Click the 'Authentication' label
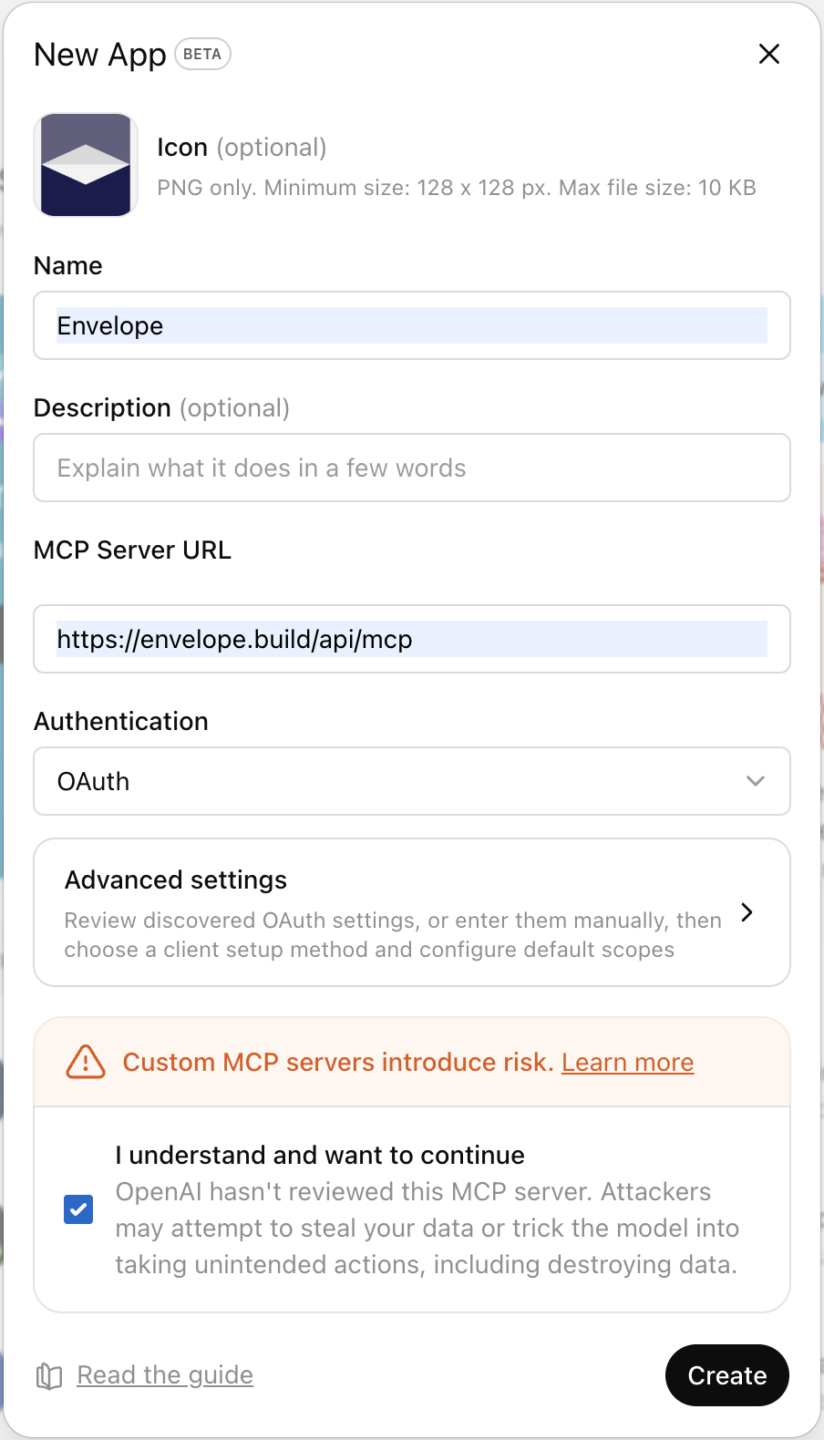The height and width of the screenshot is (1440, 824). click(121, 722)
